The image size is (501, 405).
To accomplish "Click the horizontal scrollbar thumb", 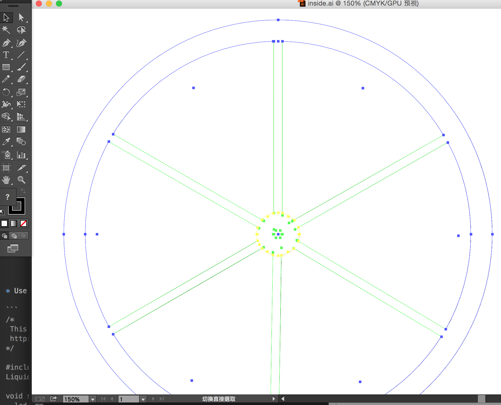I will tap(482, 399).
